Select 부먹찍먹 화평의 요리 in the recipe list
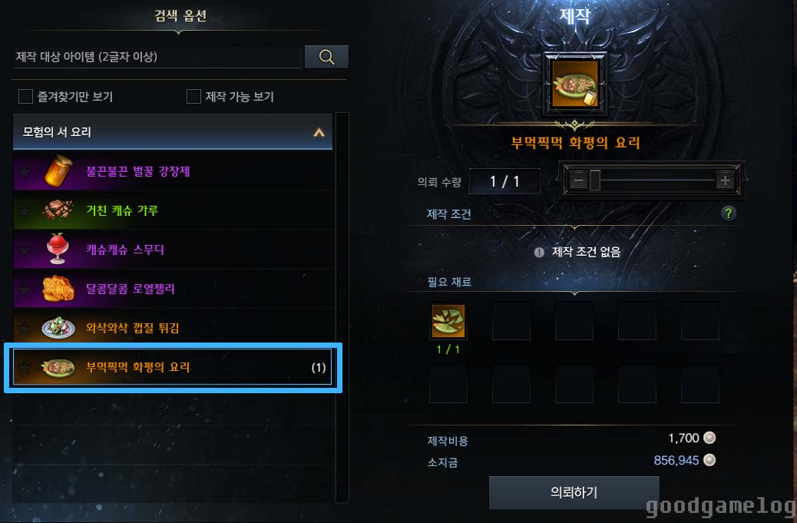 173,367
